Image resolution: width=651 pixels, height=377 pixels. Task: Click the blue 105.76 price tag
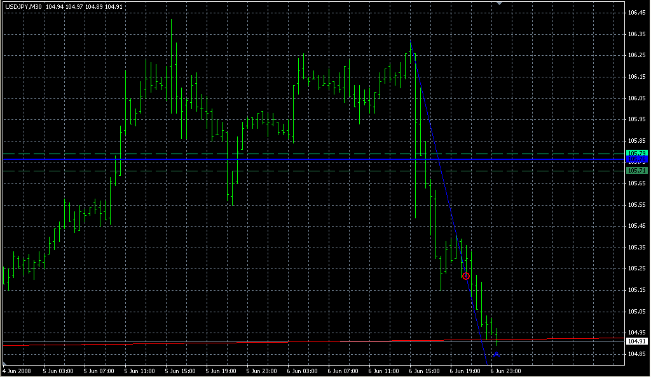tap(636, 160)
